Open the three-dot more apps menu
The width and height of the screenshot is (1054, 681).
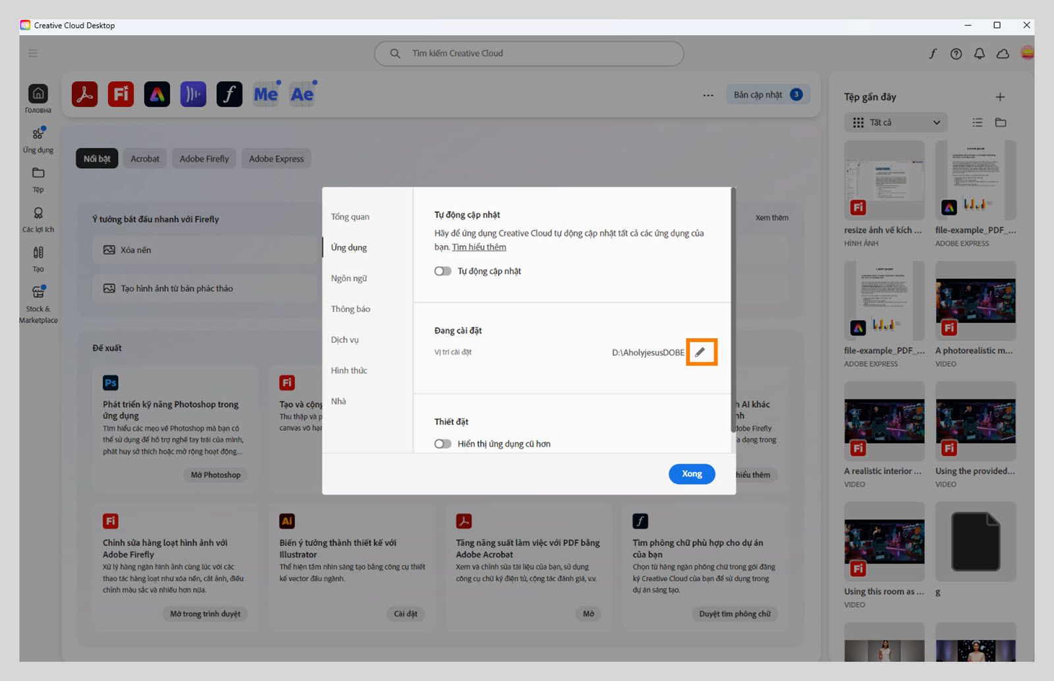(x=708, y=95)
